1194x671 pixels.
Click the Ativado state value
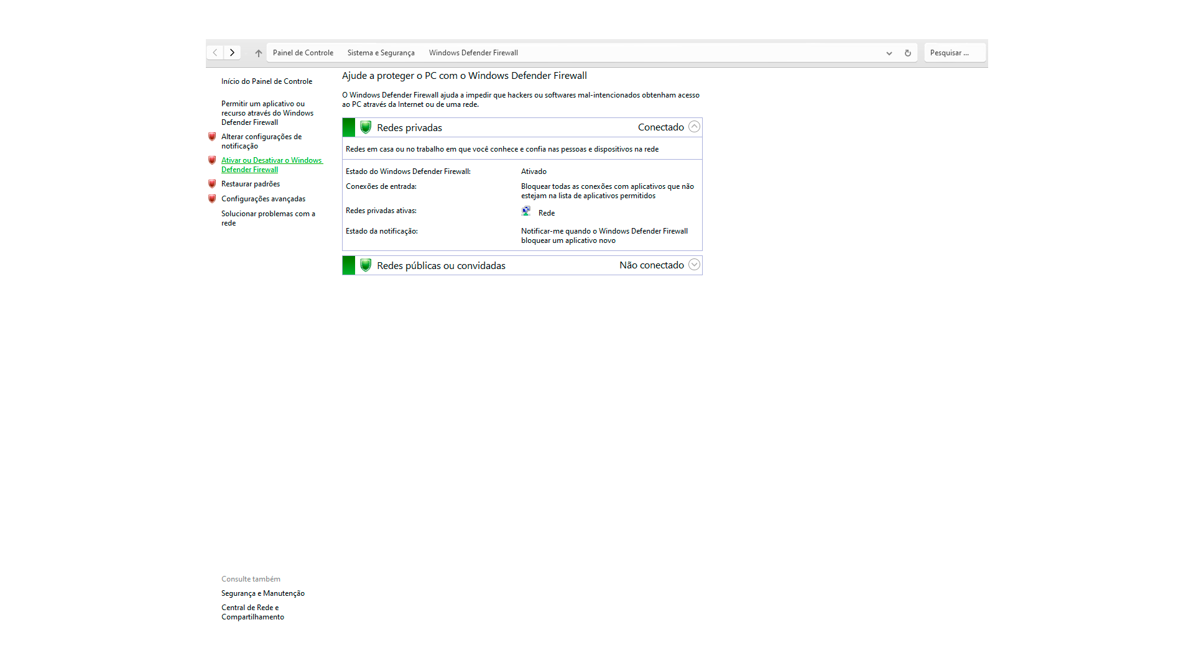534,171
